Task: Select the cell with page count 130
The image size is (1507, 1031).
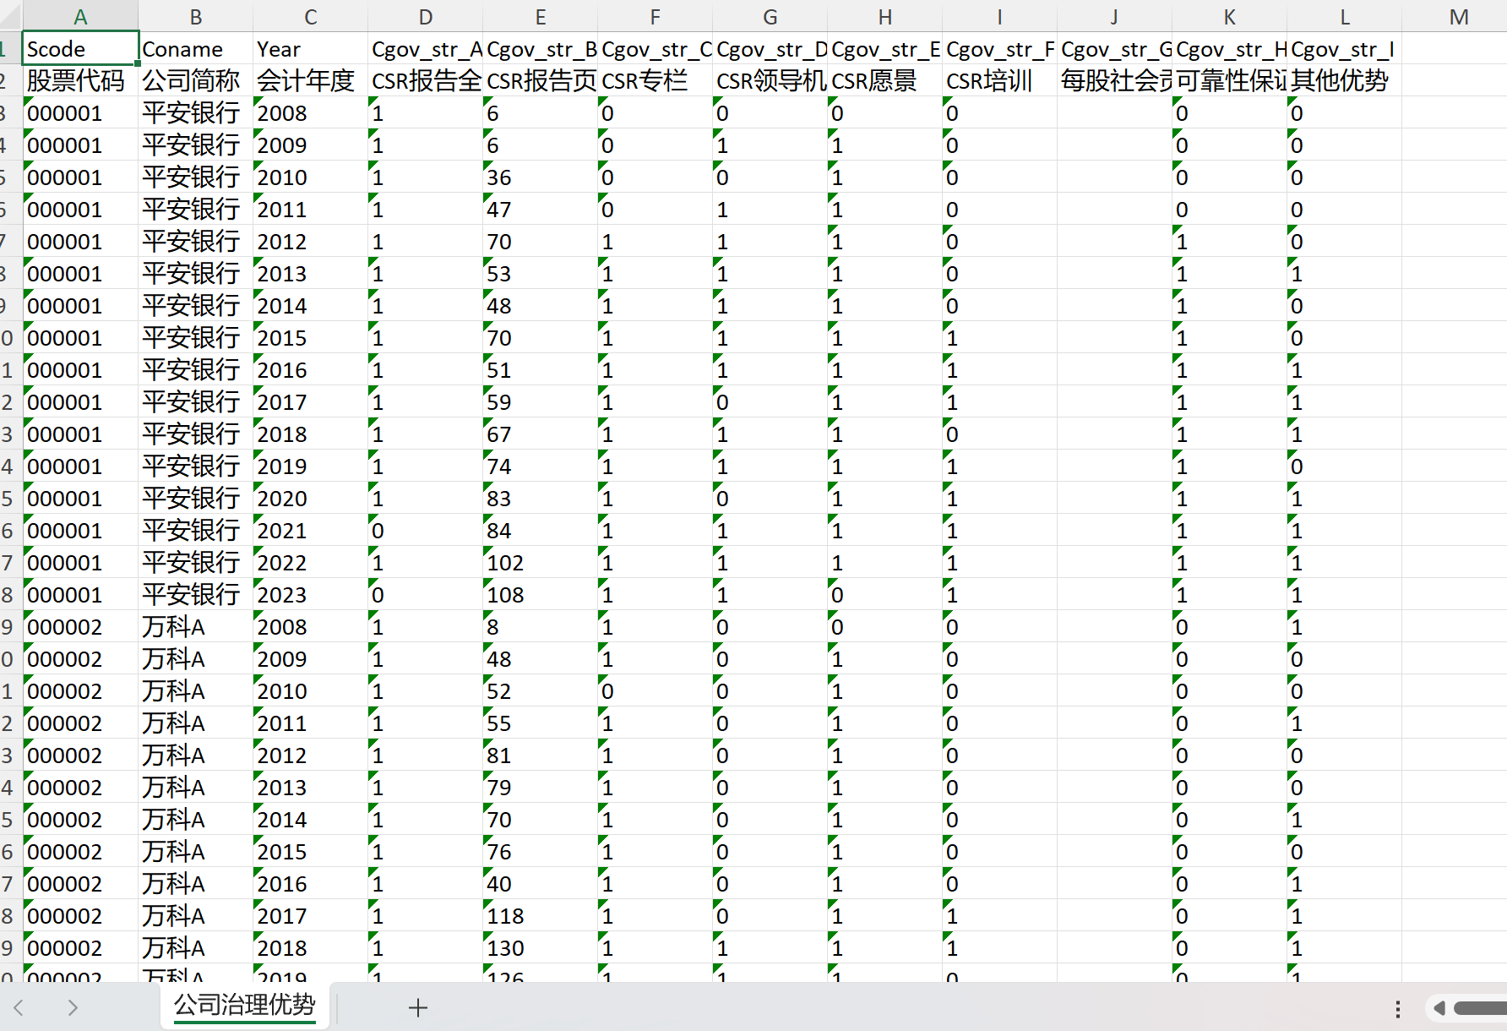Action: click(x=540, y=947)
